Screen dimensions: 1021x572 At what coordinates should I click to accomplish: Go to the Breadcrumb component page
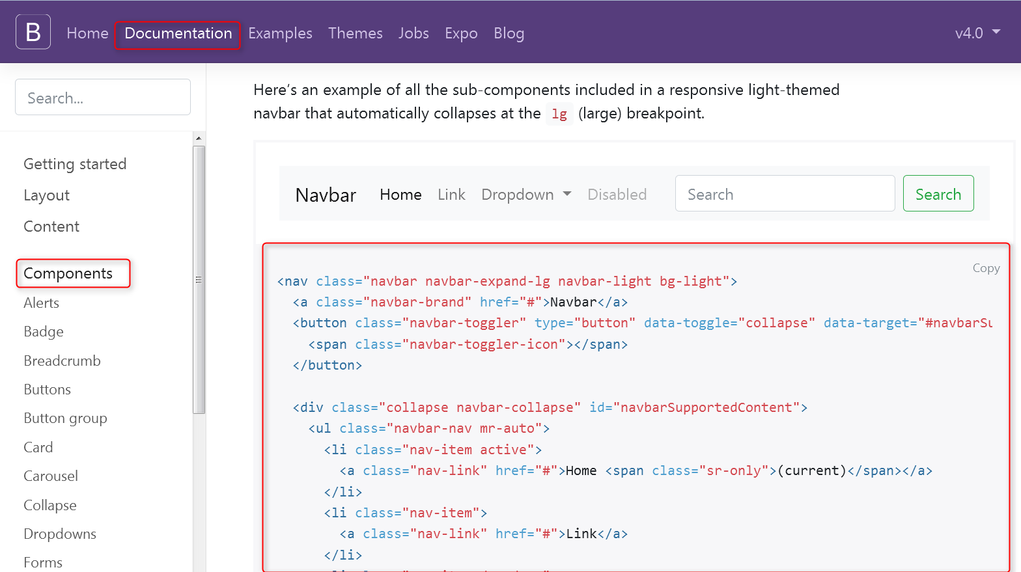(x=62, y=361)
